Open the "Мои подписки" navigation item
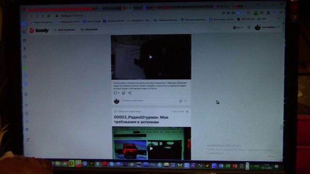 coord(64,30)
